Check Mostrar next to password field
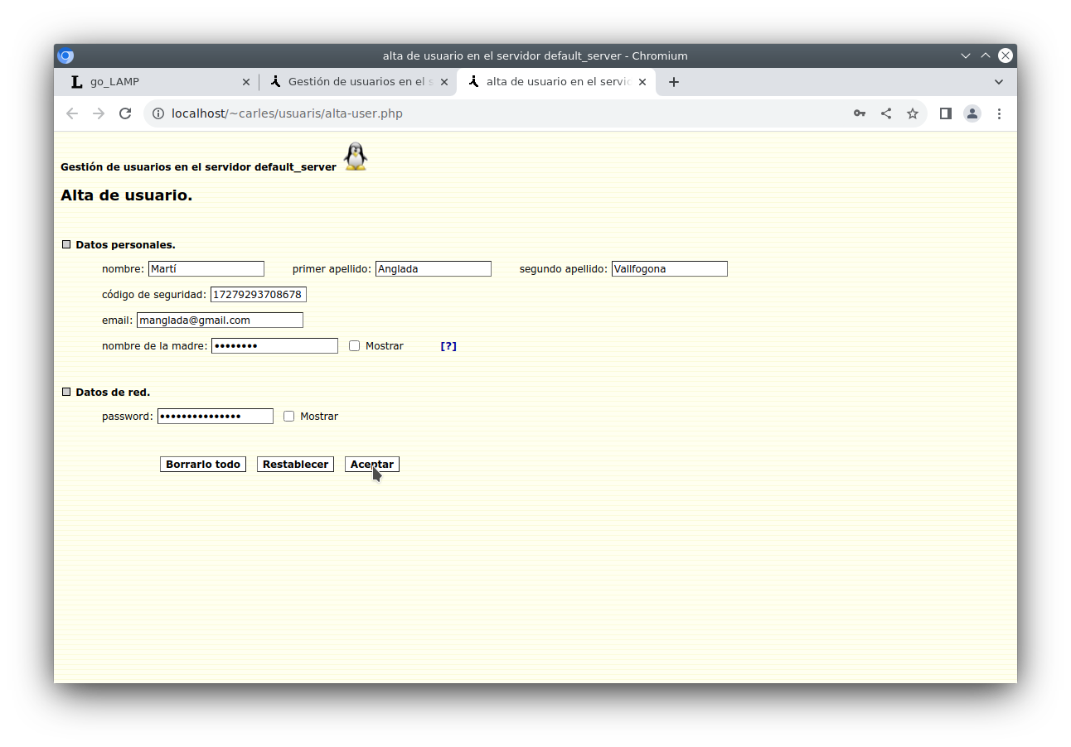Image resolution: width=1071 pixels, height=747 pixels. point(289,417)
